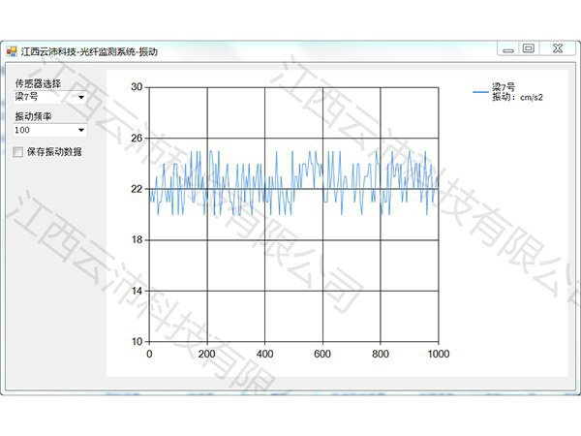Expand the 传感器选择 dropdown showing 梁7号
Image resolution: width=581 pixels, height=436 pixels.
pyautogui.click(x=80, y=97)
